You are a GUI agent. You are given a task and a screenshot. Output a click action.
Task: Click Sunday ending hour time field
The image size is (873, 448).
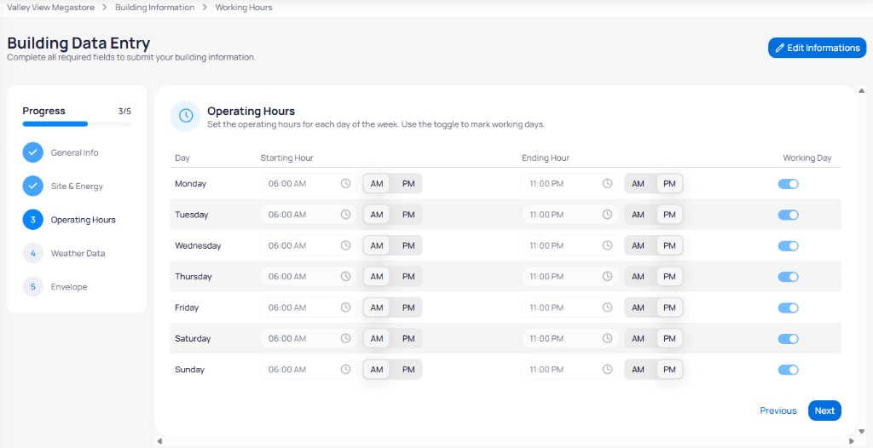(x=570, y=369)
